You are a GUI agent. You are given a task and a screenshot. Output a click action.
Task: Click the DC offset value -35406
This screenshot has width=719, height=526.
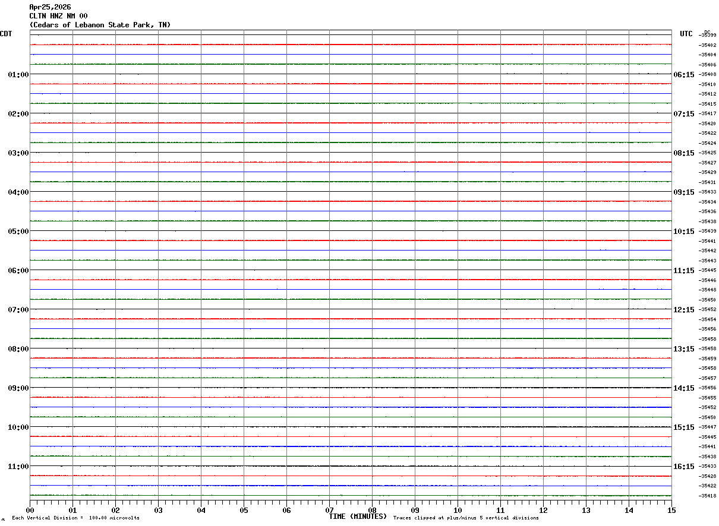(x=708, y=65)
